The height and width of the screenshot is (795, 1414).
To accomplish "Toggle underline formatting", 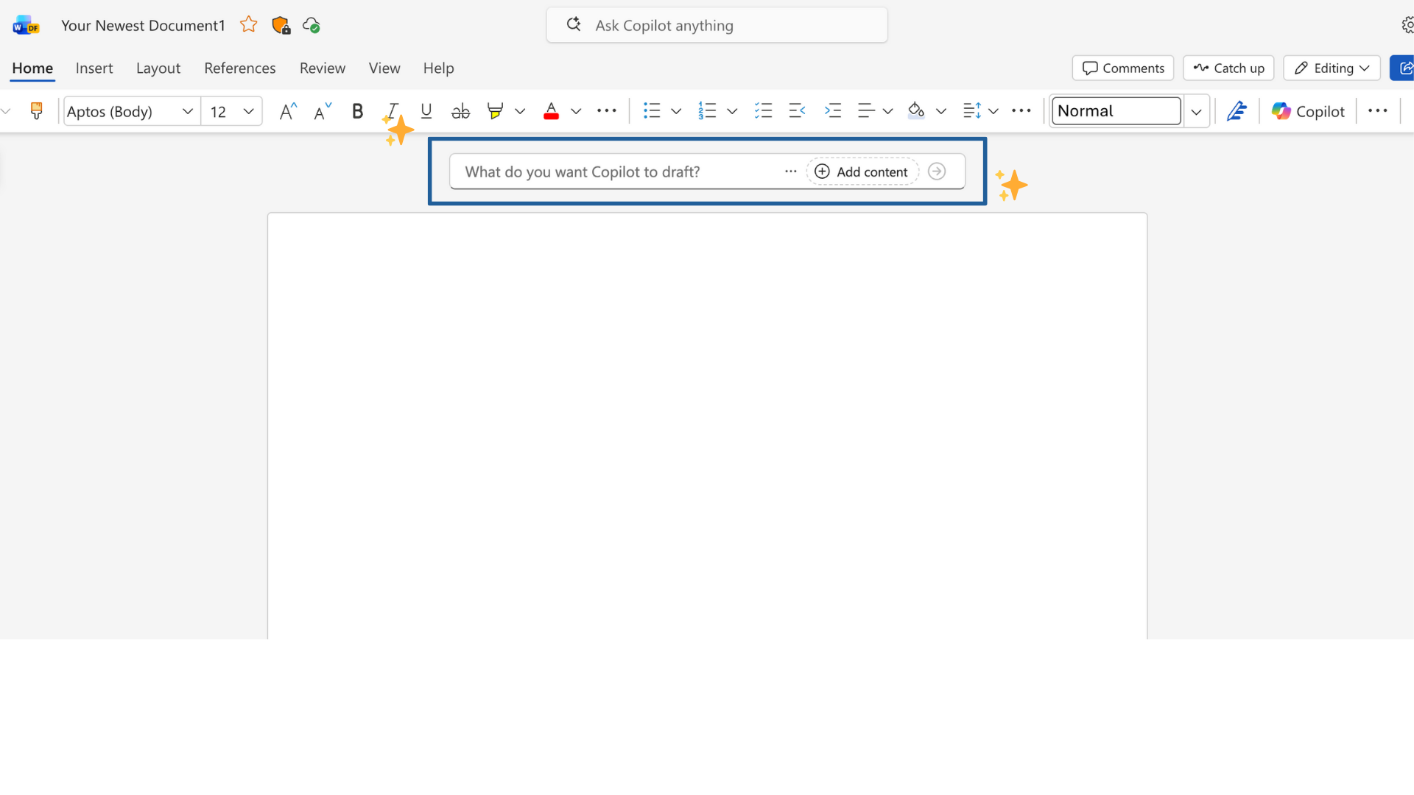I will tap(426, 111).
